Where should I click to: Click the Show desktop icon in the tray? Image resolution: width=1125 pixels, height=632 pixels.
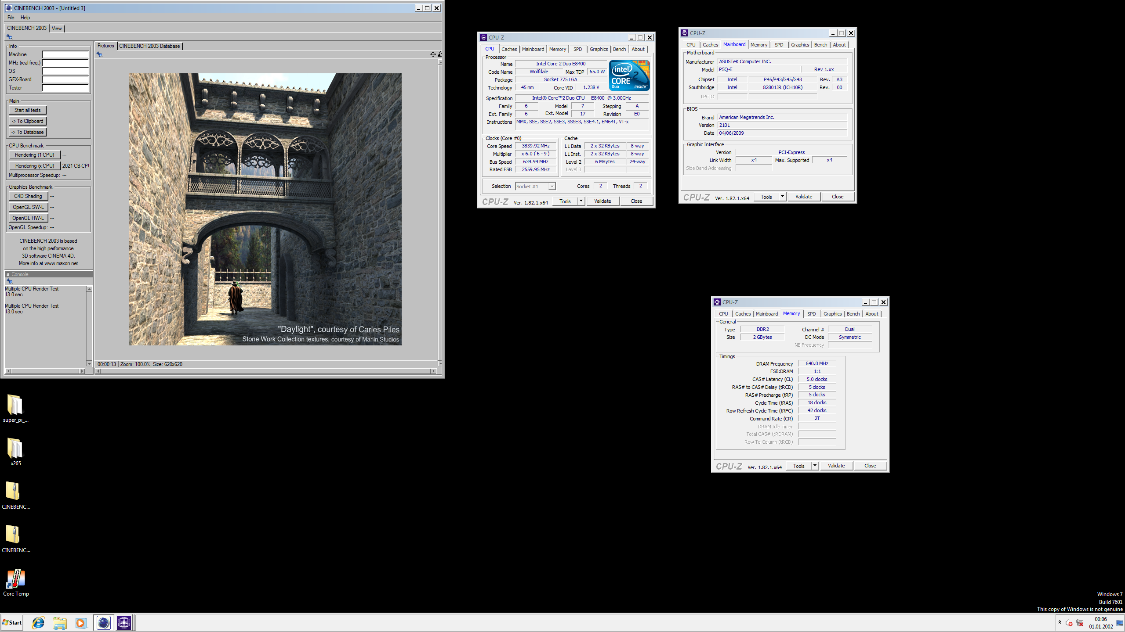tap(1120, 623)
